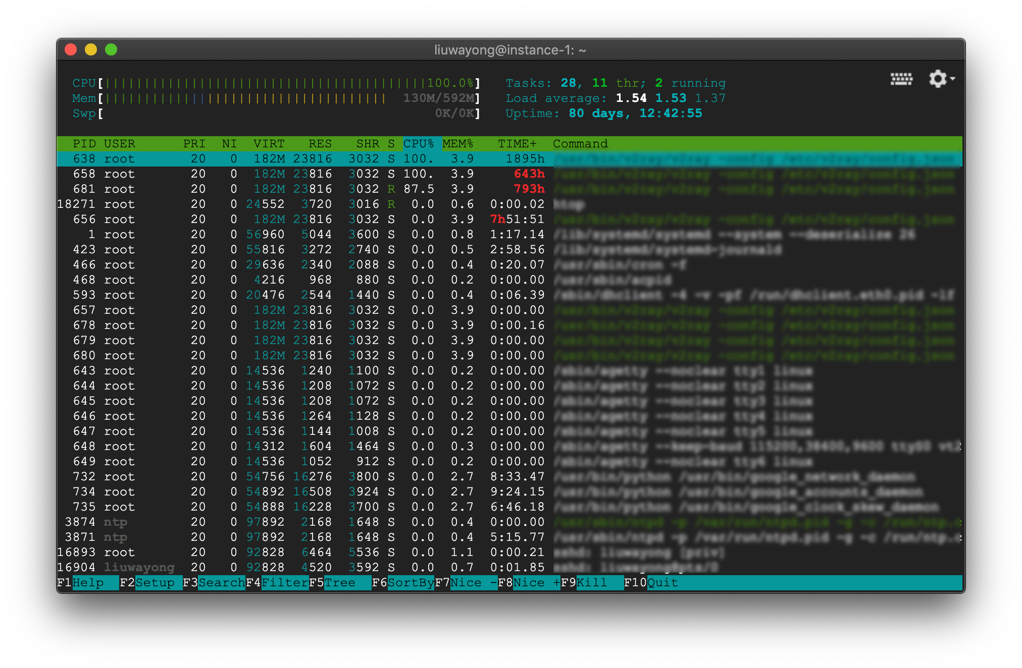This screenshot has height=668, width=1022.
Task: Click the Mem usage meter bar
Action: pyautogui.click(x=276, y=98)
